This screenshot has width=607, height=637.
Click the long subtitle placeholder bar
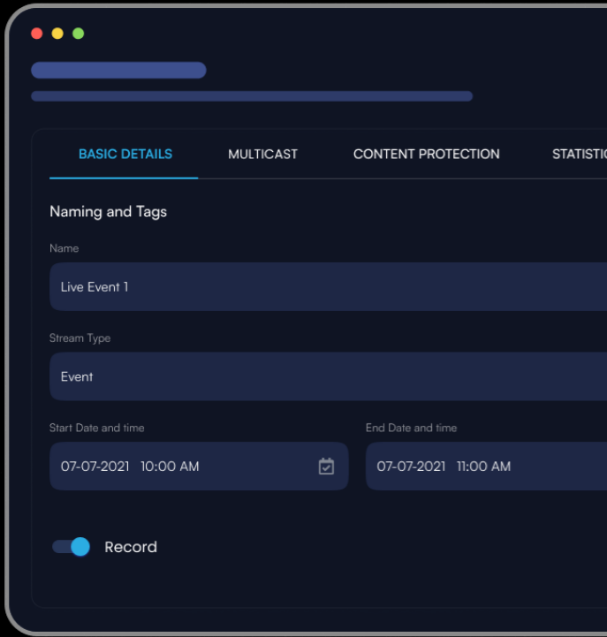252,96
